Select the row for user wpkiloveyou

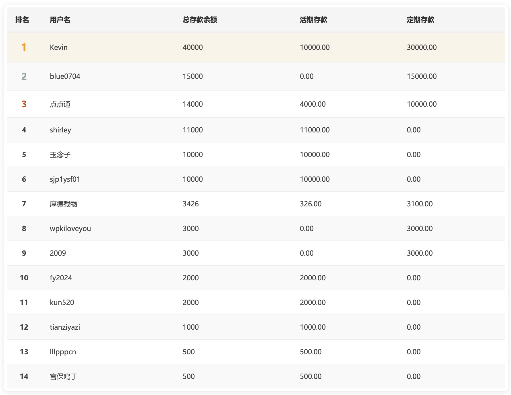pos(70,228)
